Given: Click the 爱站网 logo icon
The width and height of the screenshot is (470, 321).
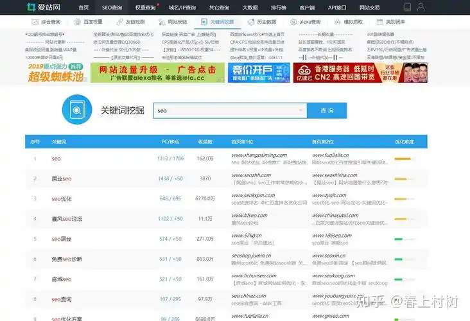Looking at the screenshot, I should coord(31,7).
